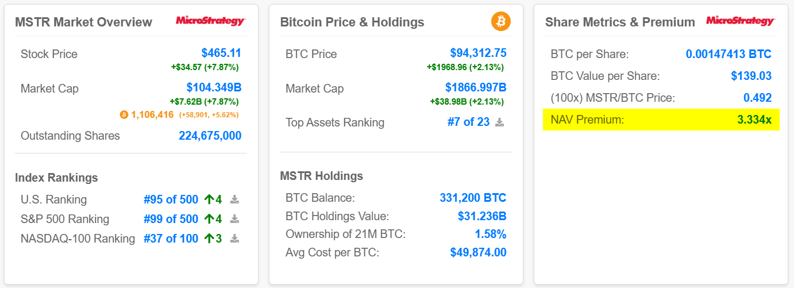Click the 0.00147413 BTC per share value
794x288 pixels.
(x=729, y=54)
